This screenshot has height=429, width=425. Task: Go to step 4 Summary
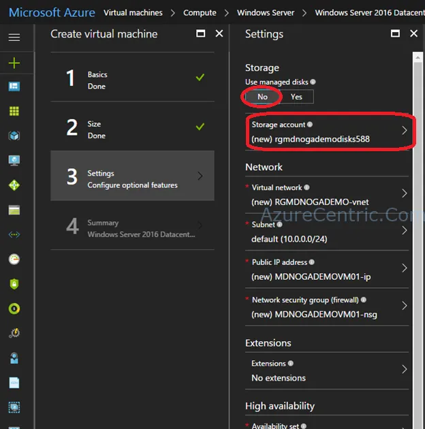[x=132, y=225]
